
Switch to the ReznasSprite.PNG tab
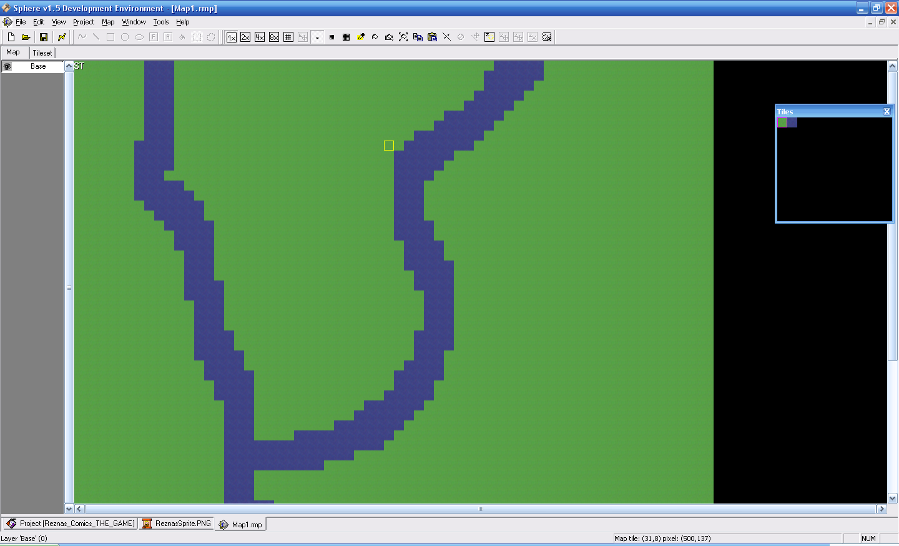(x=177, y=524)
